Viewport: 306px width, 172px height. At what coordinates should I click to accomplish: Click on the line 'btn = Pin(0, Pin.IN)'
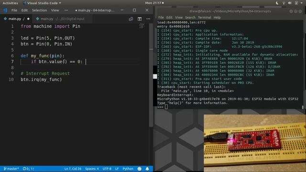[x=46, y=44]
